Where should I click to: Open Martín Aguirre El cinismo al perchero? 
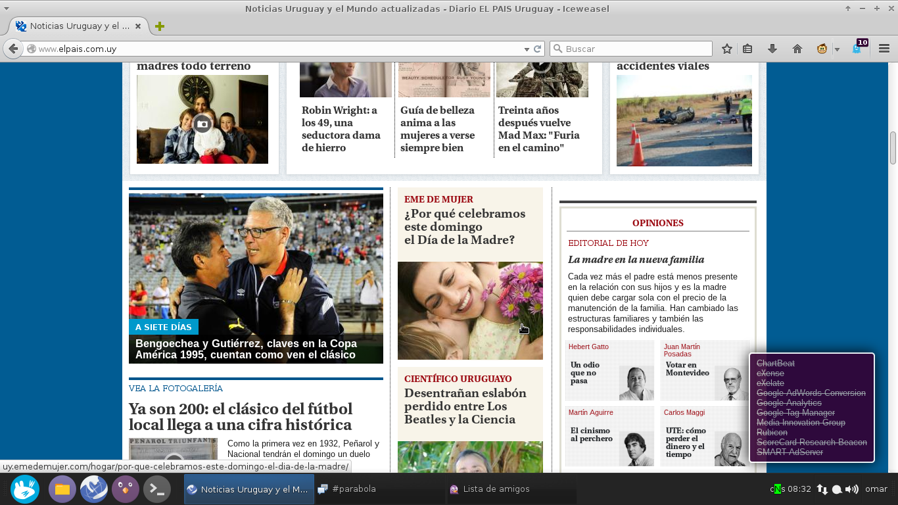coord(592,435)
